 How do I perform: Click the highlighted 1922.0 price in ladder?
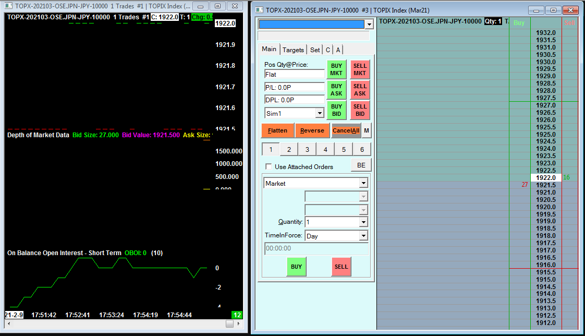click(546, 178)
